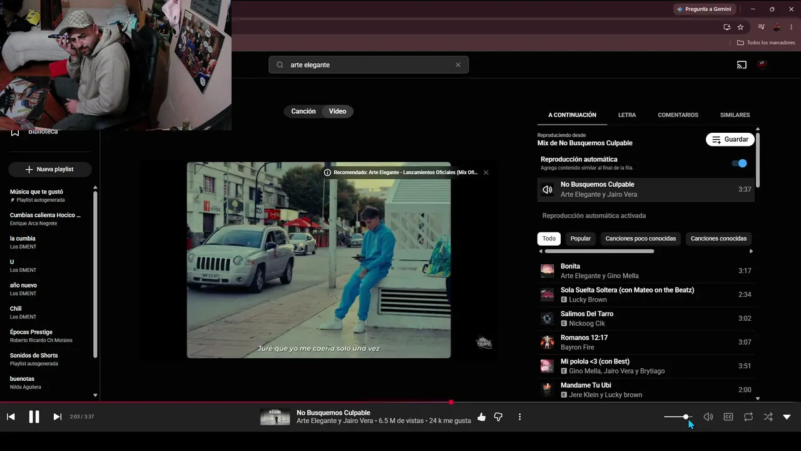Like the song No Busquemos Culpable

(481, 417)
